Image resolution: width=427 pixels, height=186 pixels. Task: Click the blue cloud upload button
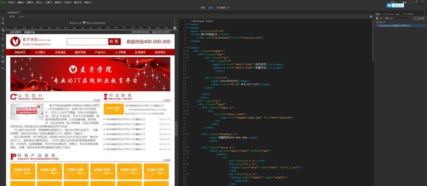pyautogui.click(x=395, y=6)
